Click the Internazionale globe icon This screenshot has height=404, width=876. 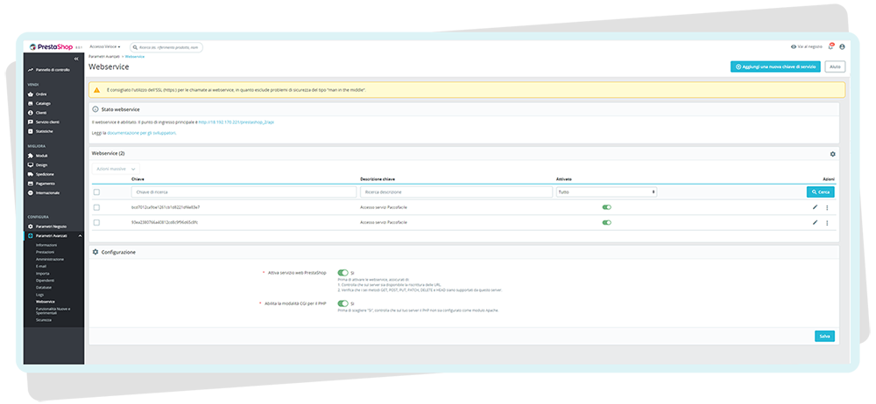point(31,192)
